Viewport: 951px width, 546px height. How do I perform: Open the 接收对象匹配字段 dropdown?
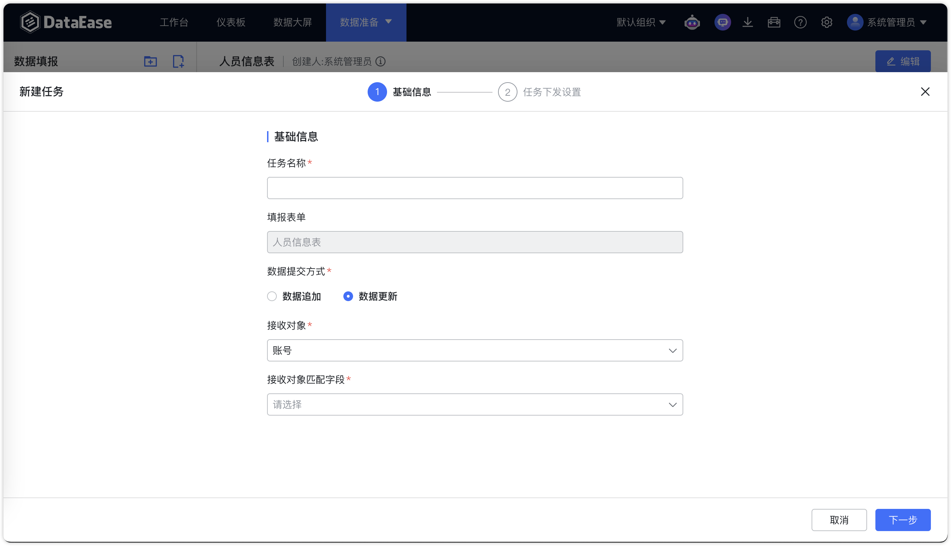point(474,404)
